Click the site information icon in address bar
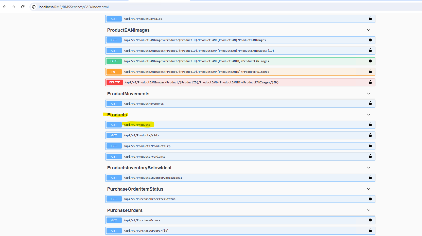 tap(34, 7)
